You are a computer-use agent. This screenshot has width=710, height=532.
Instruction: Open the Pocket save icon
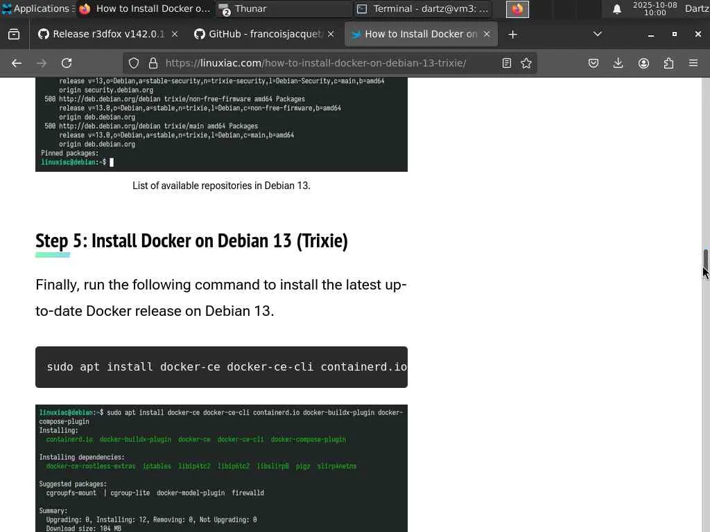coord(594,63)
